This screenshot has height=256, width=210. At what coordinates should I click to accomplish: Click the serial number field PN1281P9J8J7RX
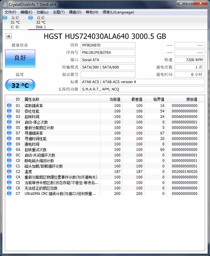tap(108, 53)
